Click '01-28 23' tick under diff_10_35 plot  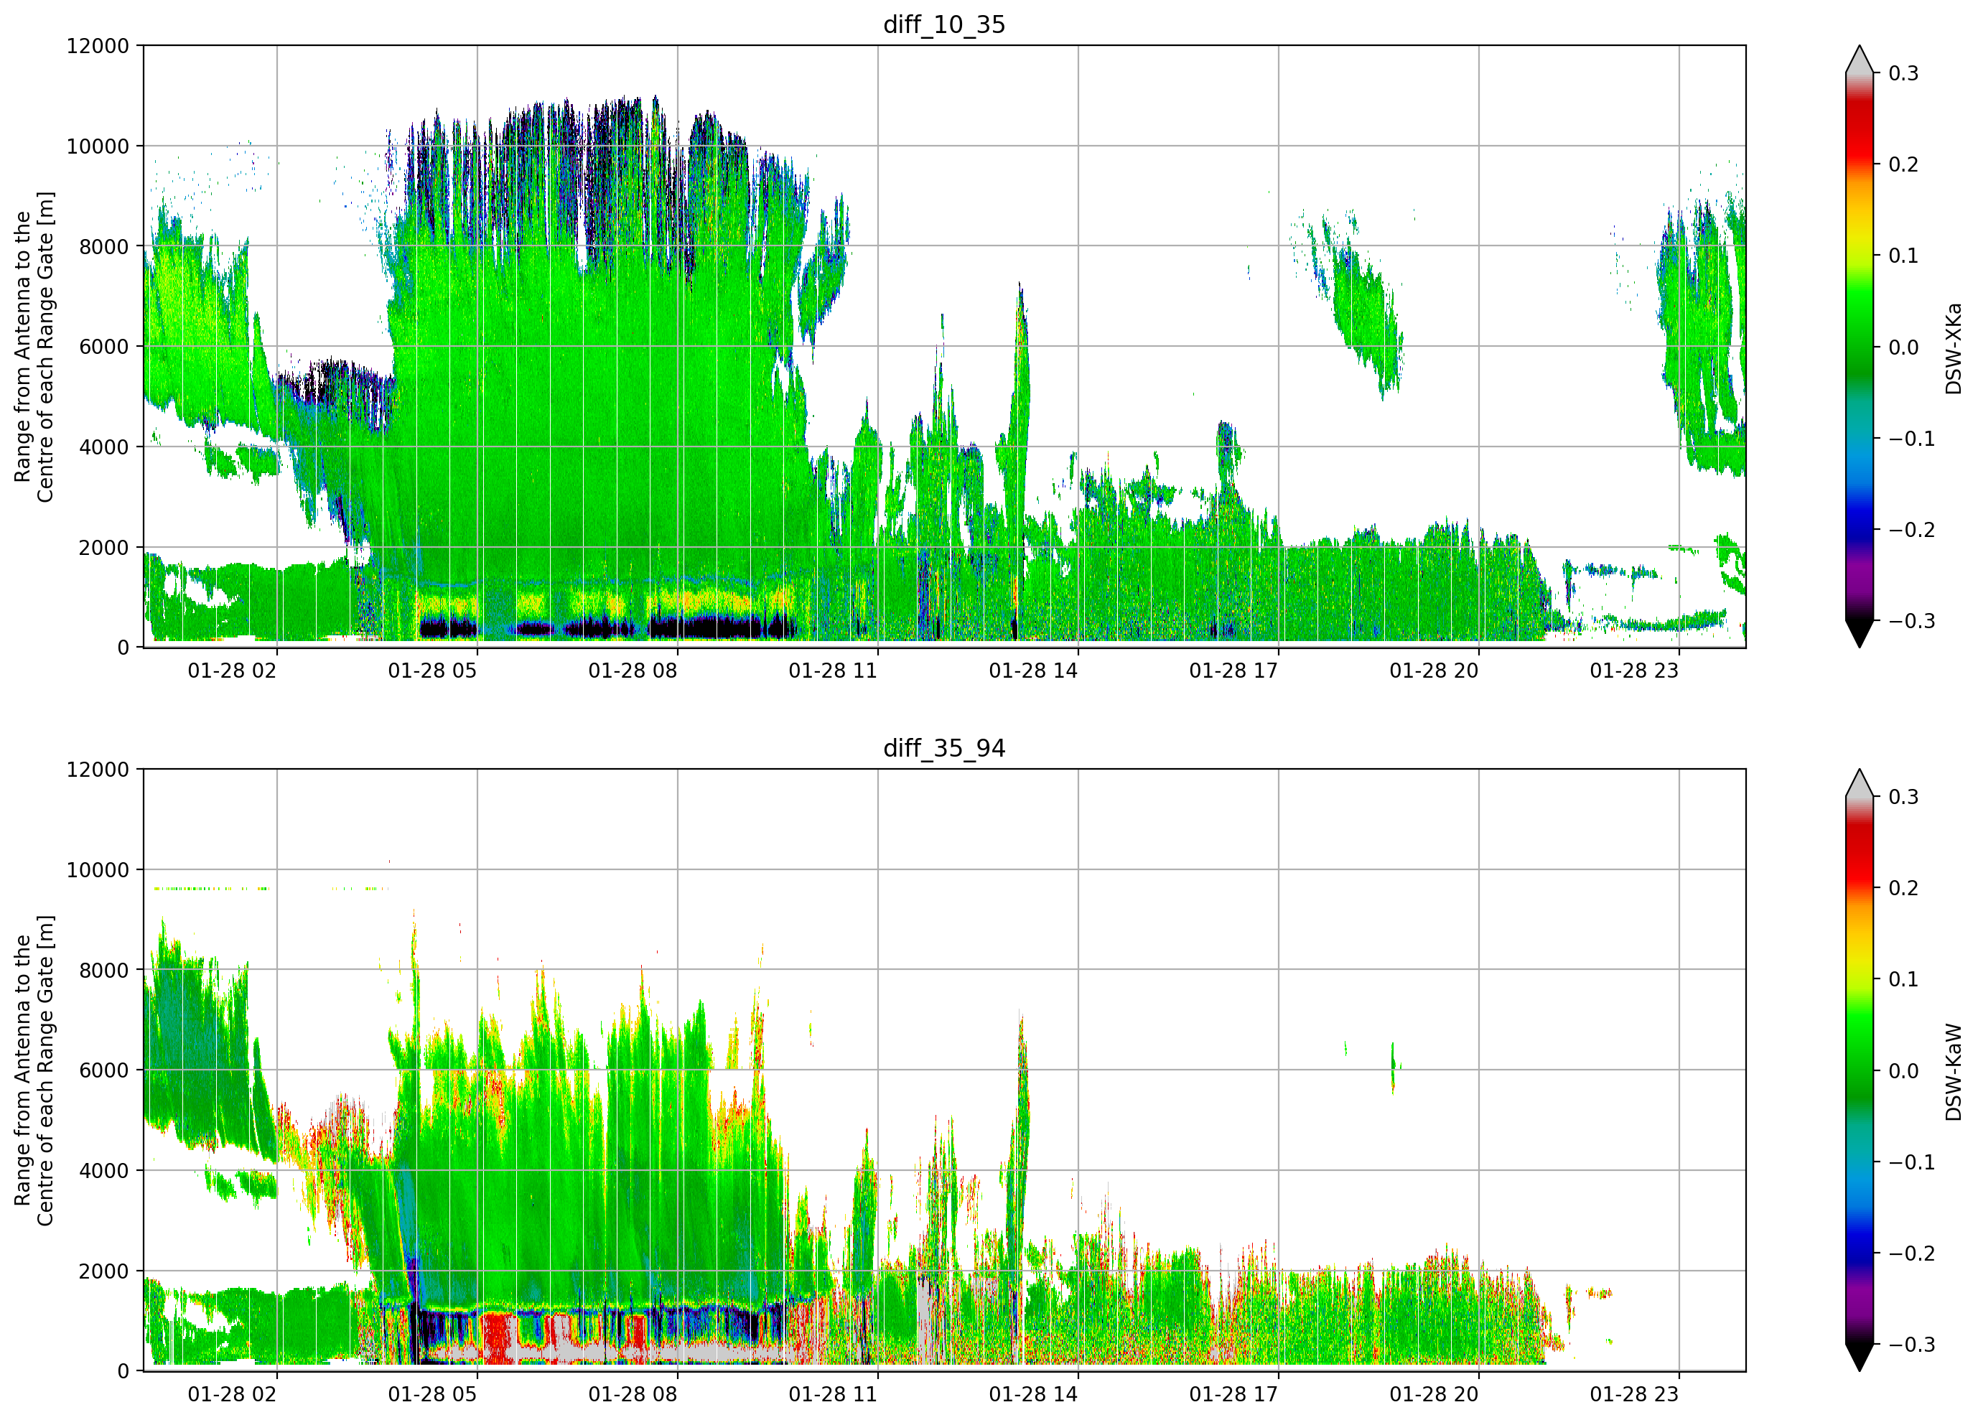click(1634, 671)
